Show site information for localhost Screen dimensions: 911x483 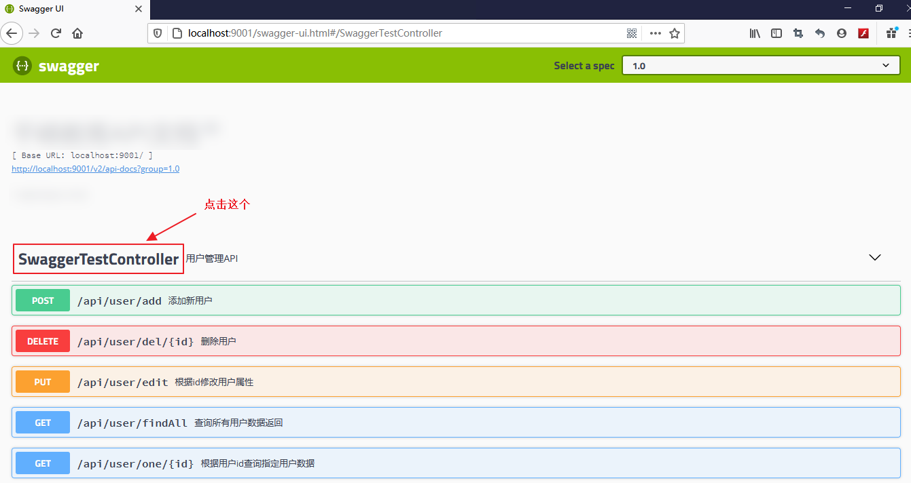click(177, 33)
